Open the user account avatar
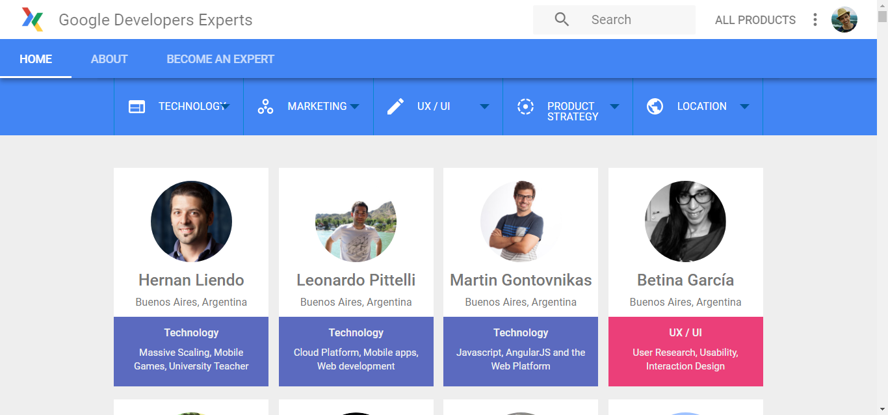 pos(844,20)
